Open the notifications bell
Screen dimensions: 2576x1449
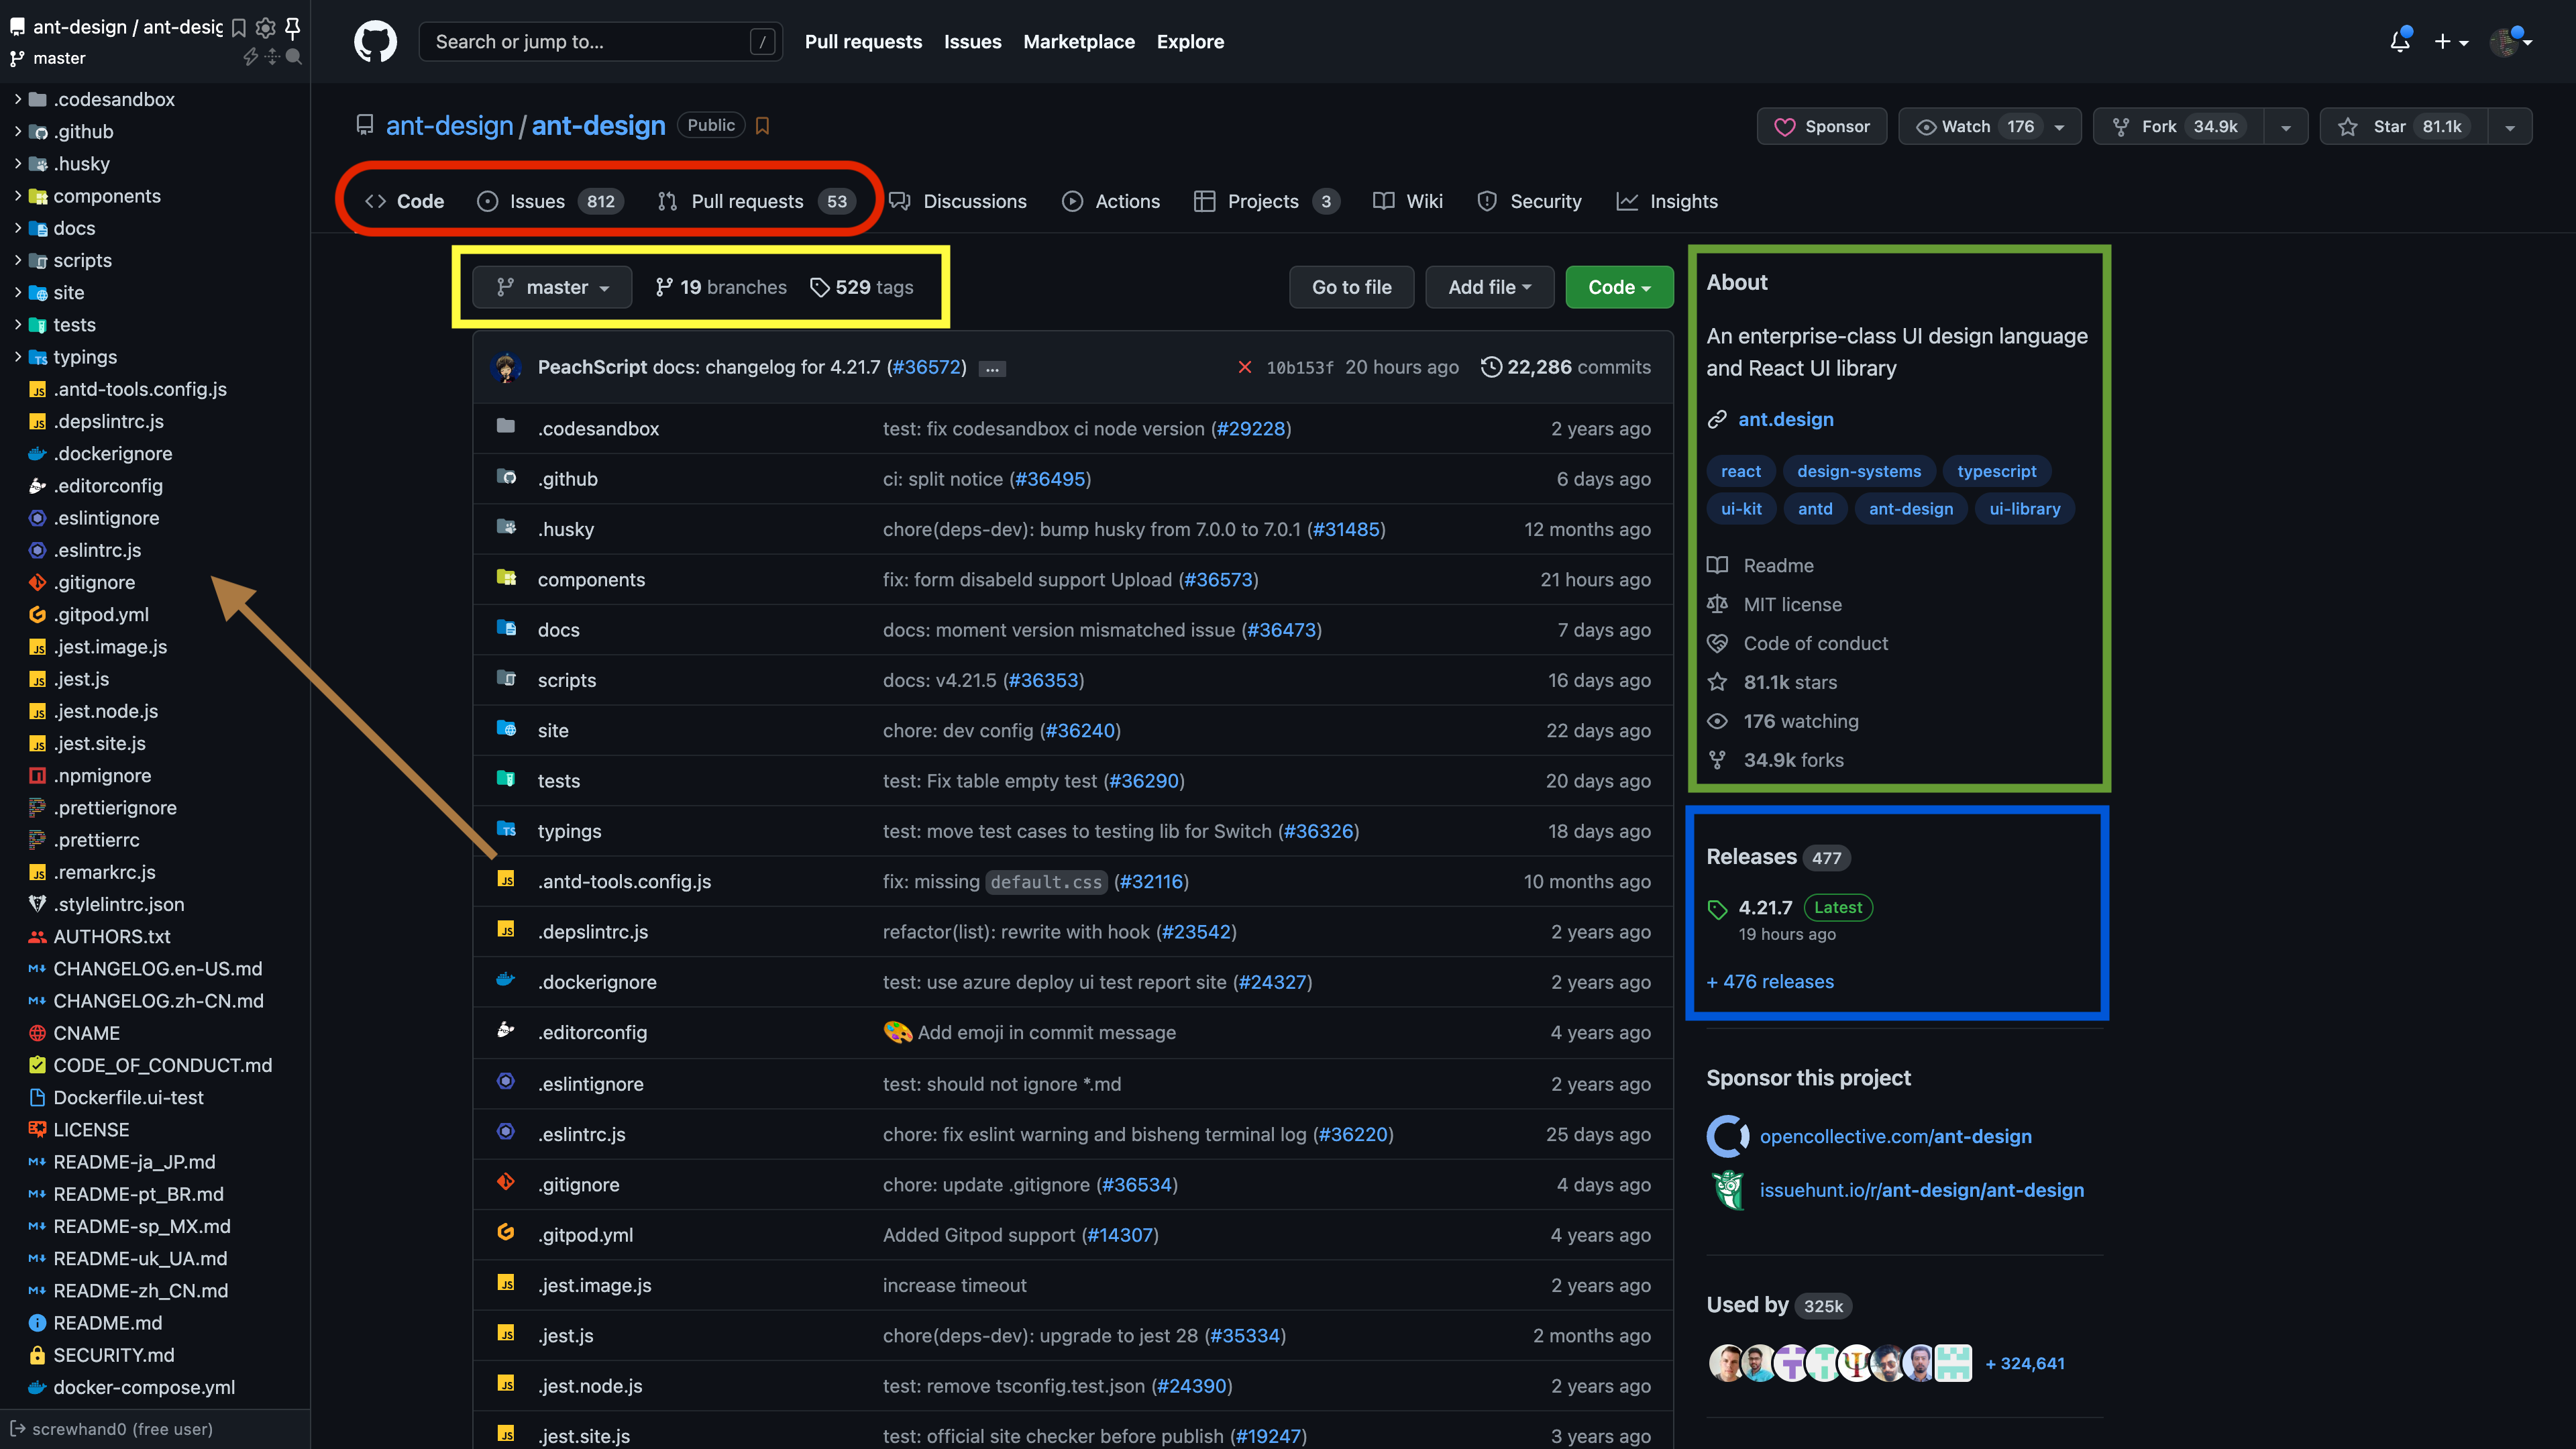(x=2399, y=42)
